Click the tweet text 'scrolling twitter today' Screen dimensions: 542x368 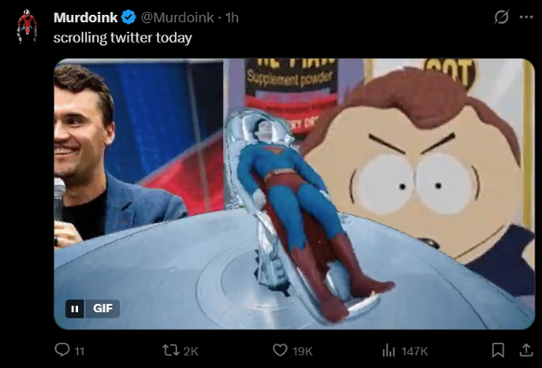[x=123, y=38]
